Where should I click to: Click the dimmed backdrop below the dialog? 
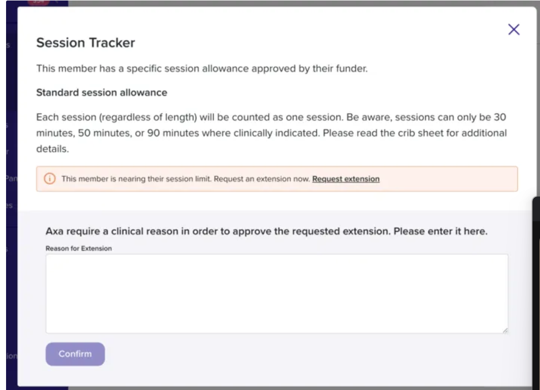click(303, 388)
